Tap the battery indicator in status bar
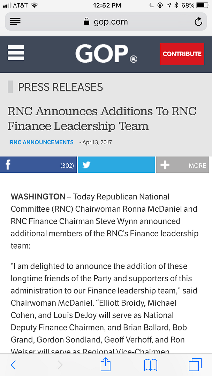Screen dimensions: 212x376 pos(202,5)
